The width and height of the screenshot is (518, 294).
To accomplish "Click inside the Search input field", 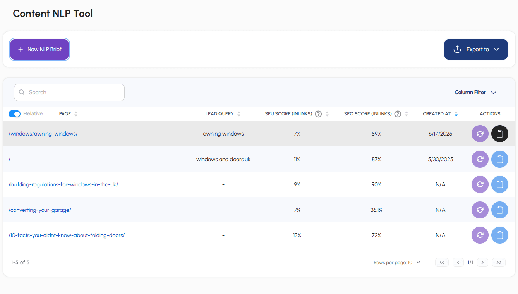I will coord(70,92).
